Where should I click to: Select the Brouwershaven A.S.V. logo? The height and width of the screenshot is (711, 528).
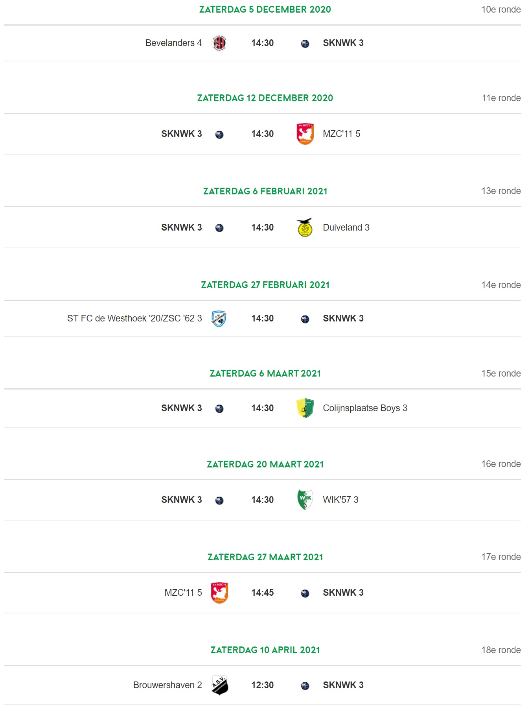(x=219, y=685)
